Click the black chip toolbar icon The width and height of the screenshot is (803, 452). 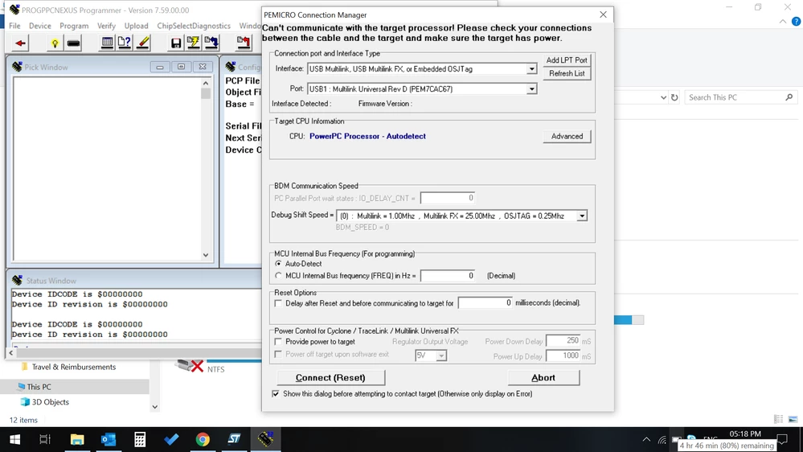[x=74, y=43]
